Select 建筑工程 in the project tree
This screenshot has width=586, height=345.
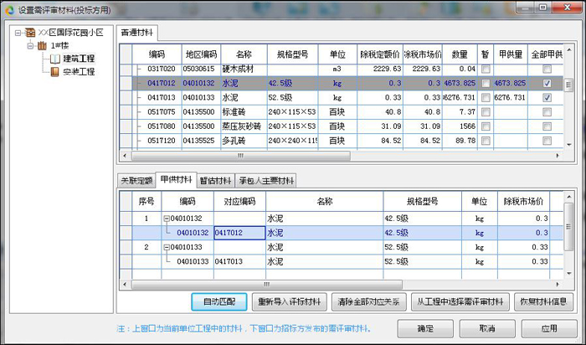pos(79,59)
